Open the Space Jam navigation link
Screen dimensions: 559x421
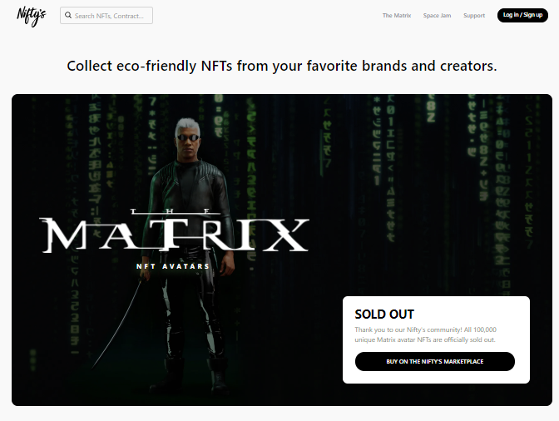(x=437, y=15)
